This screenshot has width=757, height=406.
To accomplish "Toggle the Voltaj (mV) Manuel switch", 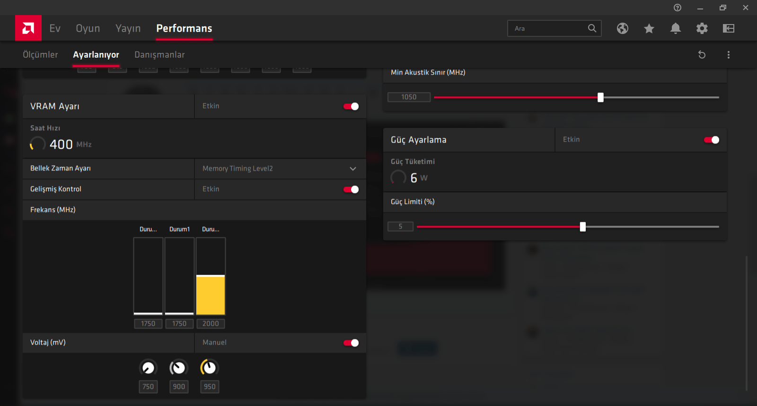I will (351, 343).
